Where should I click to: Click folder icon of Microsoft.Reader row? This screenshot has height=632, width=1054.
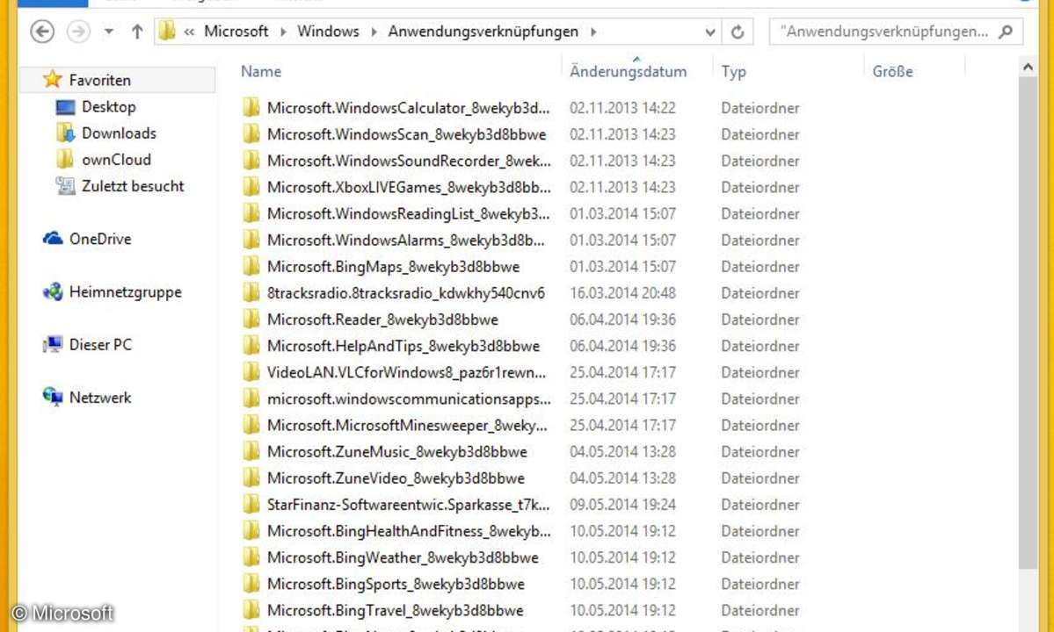251,320
